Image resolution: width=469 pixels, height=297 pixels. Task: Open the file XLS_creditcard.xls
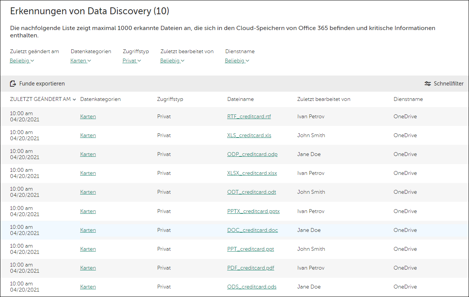coord(249,135)
